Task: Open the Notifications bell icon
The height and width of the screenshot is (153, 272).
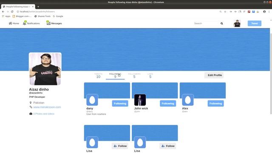Action: (25, 23)
